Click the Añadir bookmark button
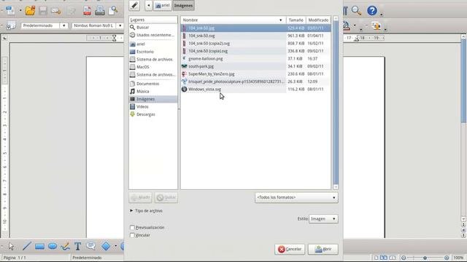Screen dimensions: 467x262 tap(140, 197)
